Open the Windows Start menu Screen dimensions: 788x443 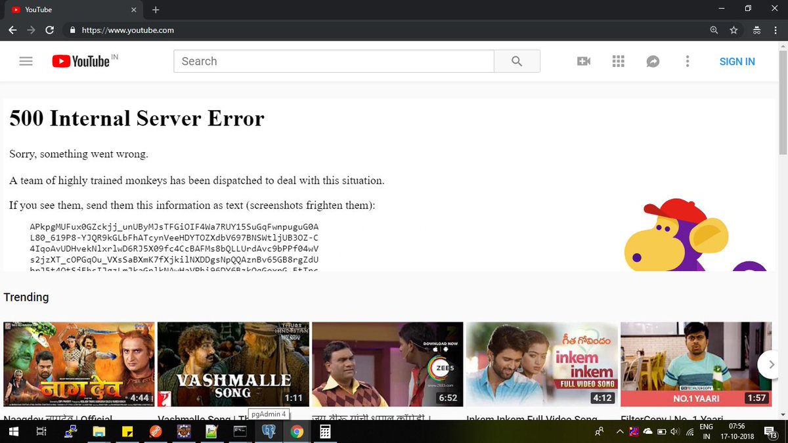pyautogui.click(x=12, y=432)
